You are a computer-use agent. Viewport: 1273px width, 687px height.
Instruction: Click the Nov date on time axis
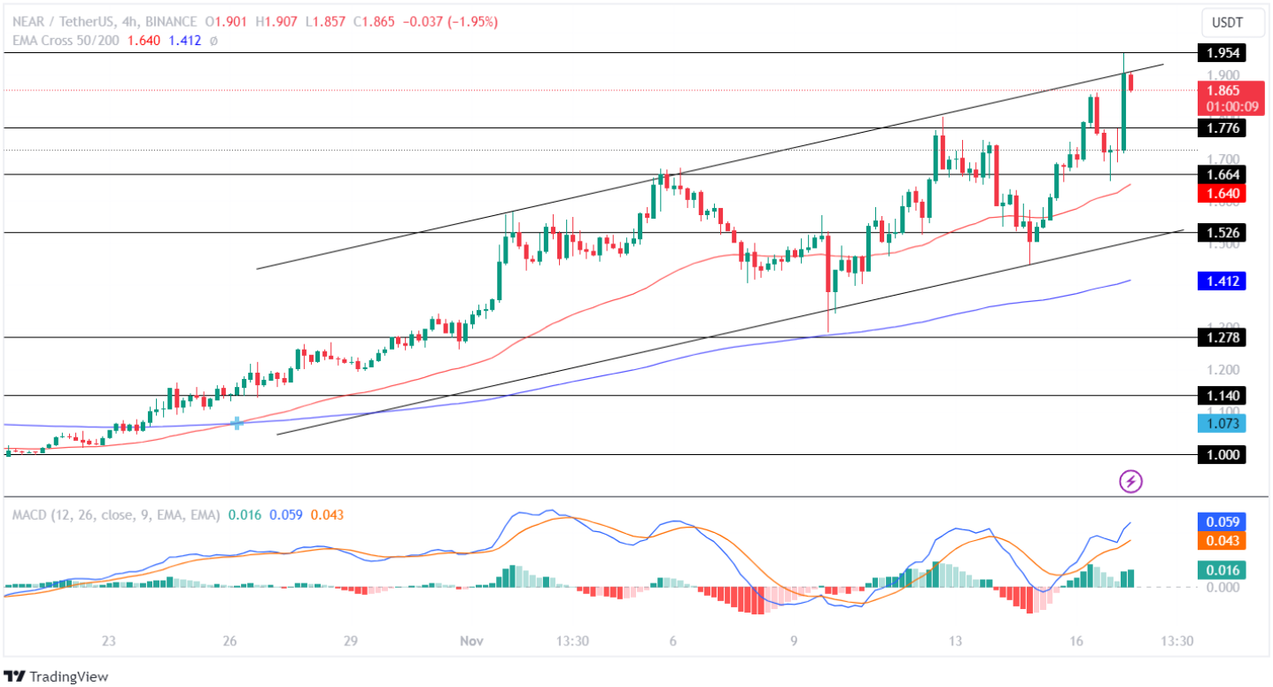tap(470, 641)
